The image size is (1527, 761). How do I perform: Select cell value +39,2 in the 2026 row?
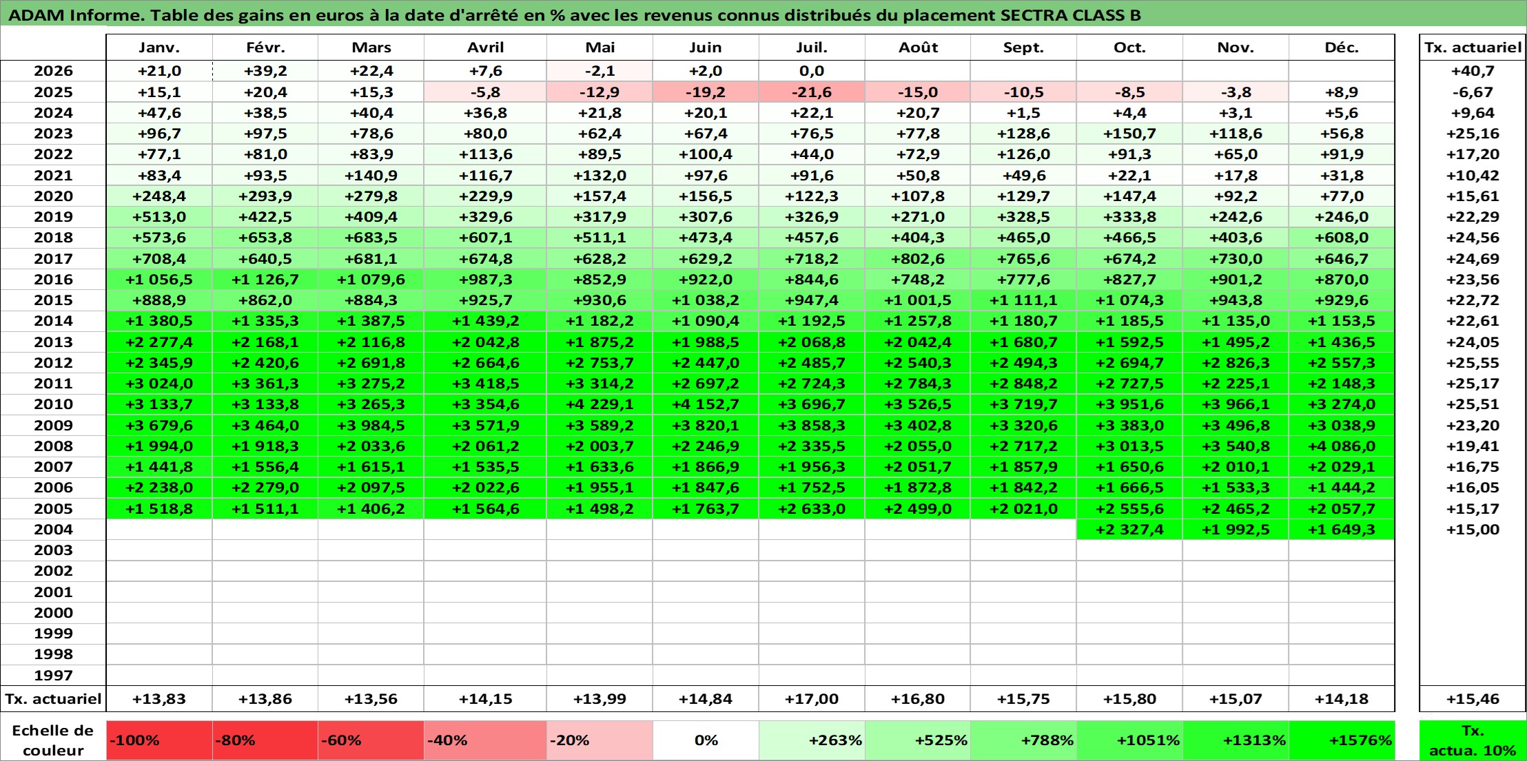tap(265, 71)
